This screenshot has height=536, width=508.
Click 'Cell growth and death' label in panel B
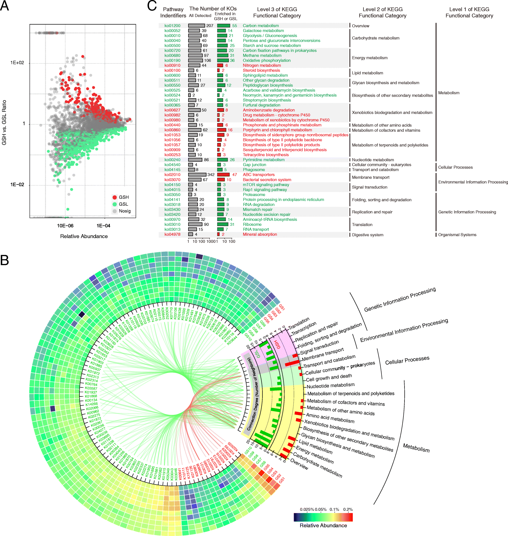tap(329, 378)
